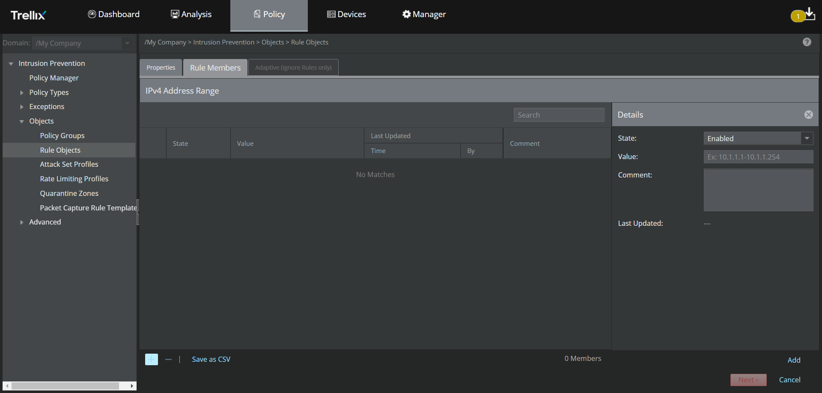Click the minus remove member icon
822x393 pixels.
(x=168, y=360)
